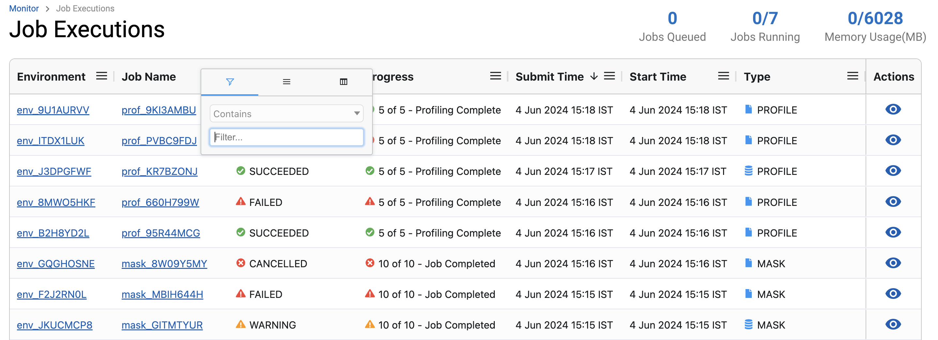
Task: Click the descending sort arrow on Submit Time
Action: tap(594, 76)
